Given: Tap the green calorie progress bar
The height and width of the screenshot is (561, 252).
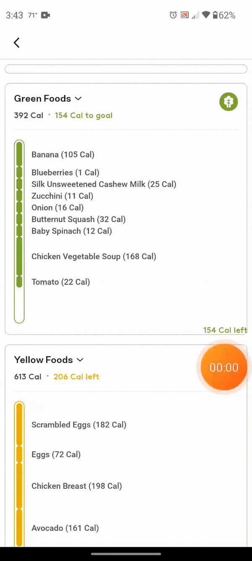Looking at the screenshot, I should coord(19,231).
